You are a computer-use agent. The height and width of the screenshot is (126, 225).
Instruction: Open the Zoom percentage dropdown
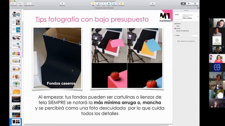[x=20, y=3]
